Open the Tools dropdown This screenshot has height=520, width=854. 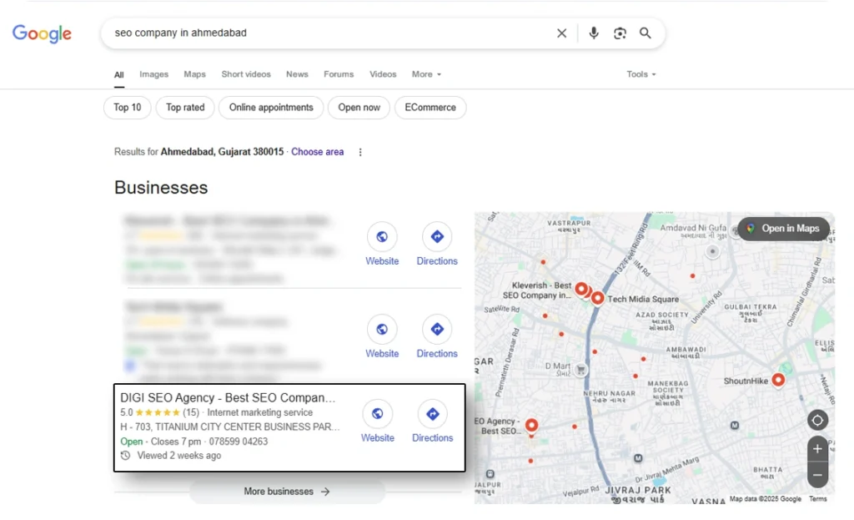pos(641,74)
